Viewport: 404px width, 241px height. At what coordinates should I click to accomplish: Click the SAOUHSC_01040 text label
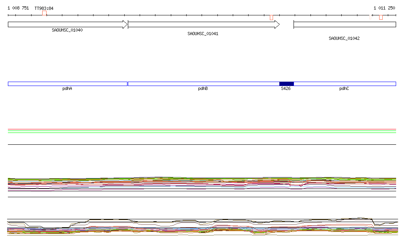[x=67, y=30]
